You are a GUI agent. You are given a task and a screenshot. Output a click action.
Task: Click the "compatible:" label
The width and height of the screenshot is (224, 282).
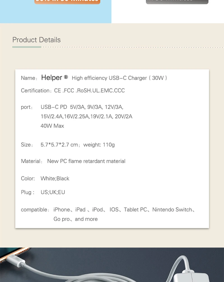pos(35,209)
